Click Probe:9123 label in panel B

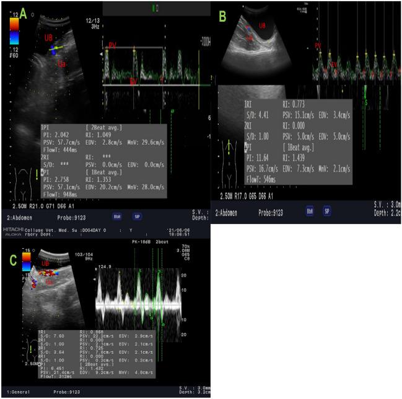click(x=271, y=213)
